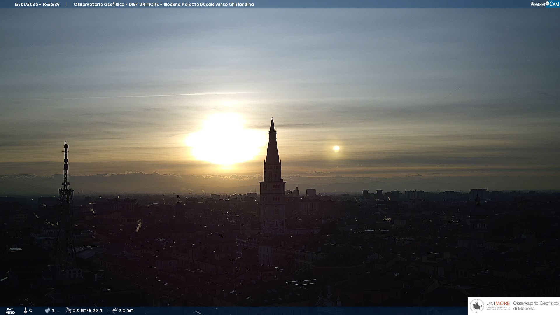The width and height of the screenshot is (560, 315).
Task: Click the DATI METEO label
Action: coord(10,311)
